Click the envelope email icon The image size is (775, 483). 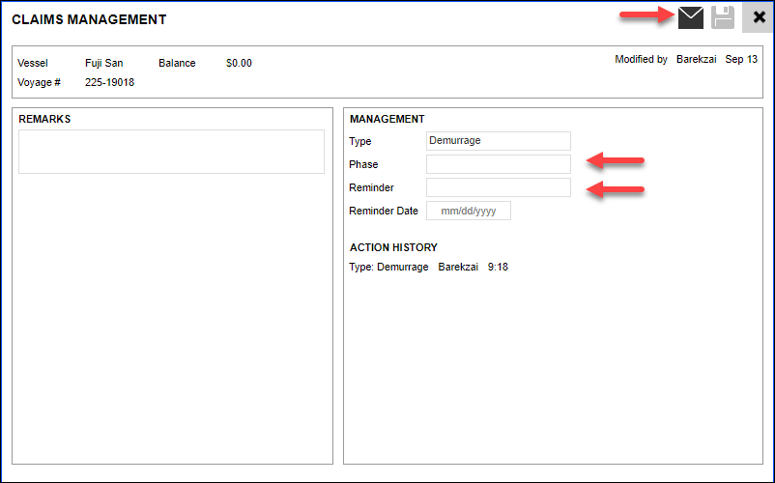pyautogui.click(x=690, y=17)
